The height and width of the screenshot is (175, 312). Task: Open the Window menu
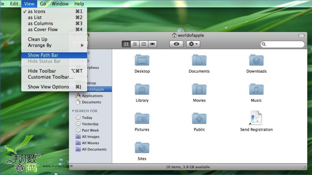tap(60, 4)
